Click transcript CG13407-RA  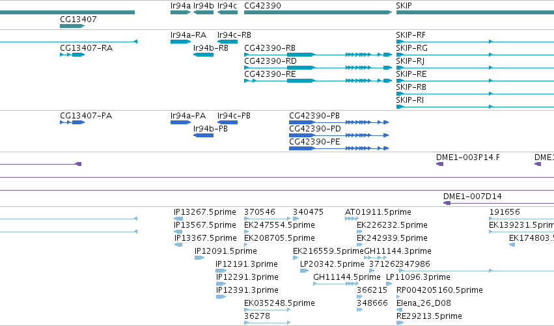pyautogui.click(x=72, y=55)
